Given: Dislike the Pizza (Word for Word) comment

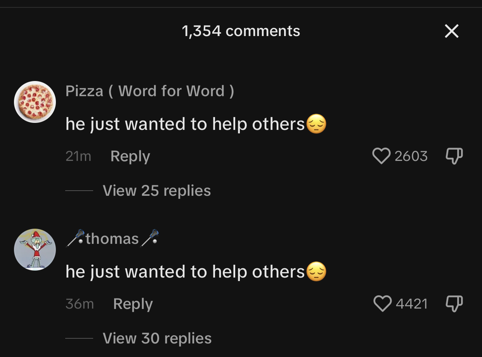Looking at the screenshot, I should (x=454, y=156).
